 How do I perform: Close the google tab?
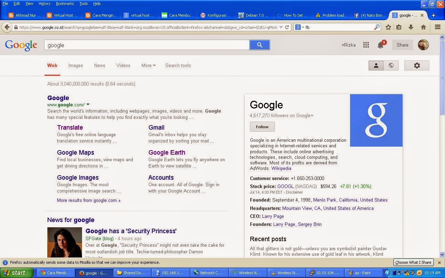(422, 15)
